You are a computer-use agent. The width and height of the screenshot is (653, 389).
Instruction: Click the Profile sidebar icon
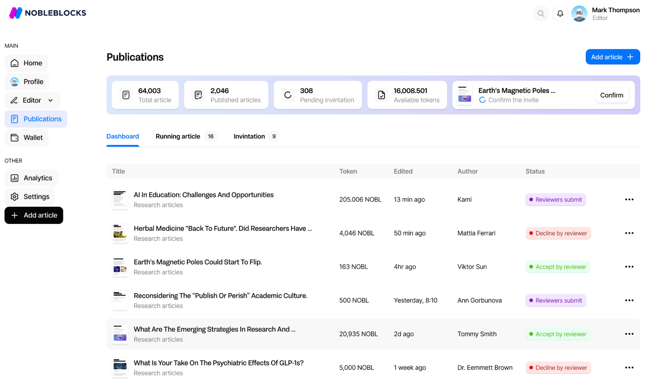pyautogui.click(x=14, y=81)
